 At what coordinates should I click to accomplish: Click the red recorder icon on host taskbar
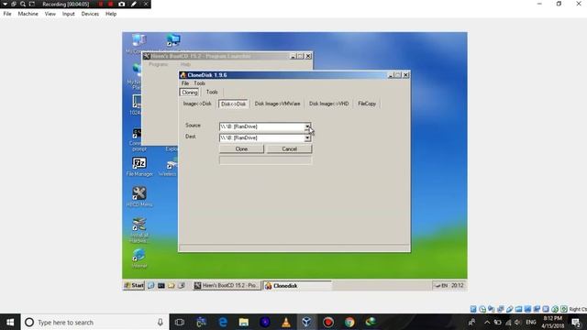(328, 322)
